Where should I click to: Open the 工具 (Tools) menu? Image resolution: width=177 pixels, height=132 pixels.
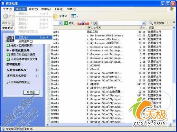[59, 9]
